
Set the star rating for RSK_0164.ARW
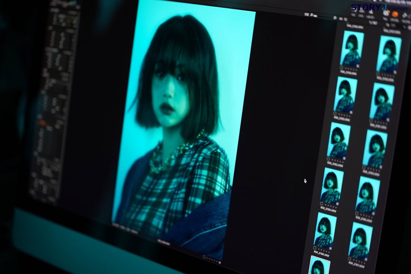point(331,206)
